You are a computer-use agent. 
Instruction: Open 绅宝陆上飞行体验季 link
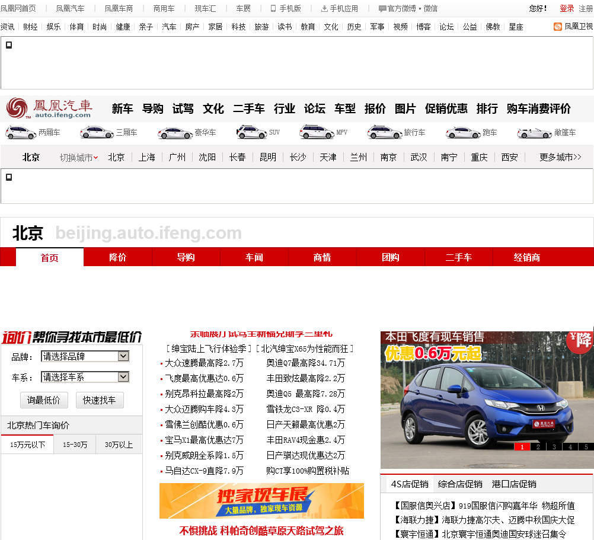(x=209, y=349)
